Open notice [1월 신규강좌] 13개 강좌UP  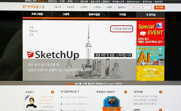[x=146, y=100]
